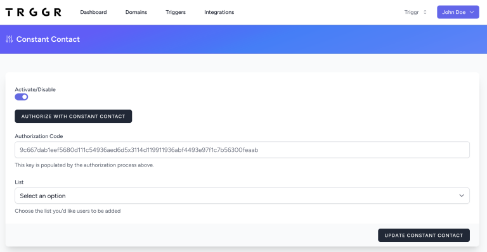
Task: Expand the John Doe user menu
Action: click(458, 12)
